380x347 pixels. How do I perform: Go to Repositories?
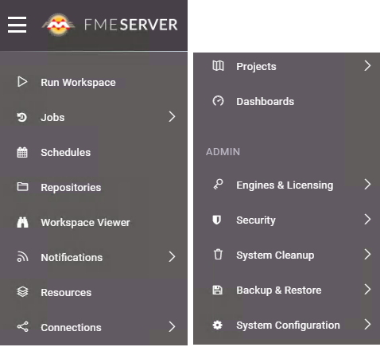point(71,188)
